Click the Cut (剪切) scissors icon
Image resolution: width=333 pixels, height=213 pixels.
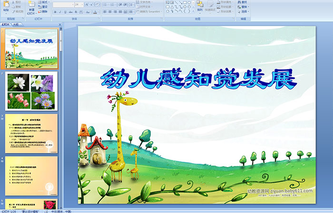pyautogui.click(x=13, y=2)
